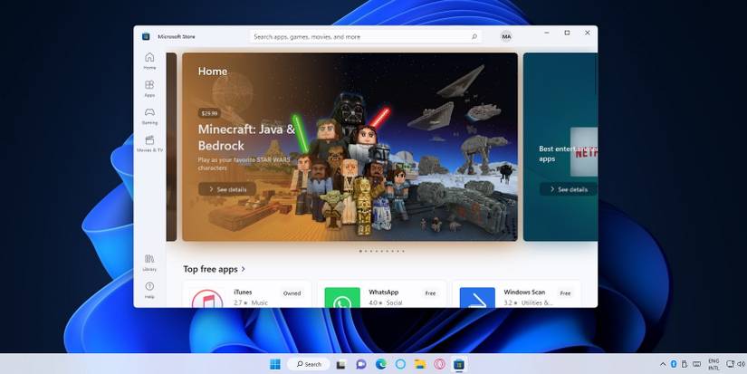747x374 pixels.
Task: Click the $29.99 price badge
Action: 209,113
